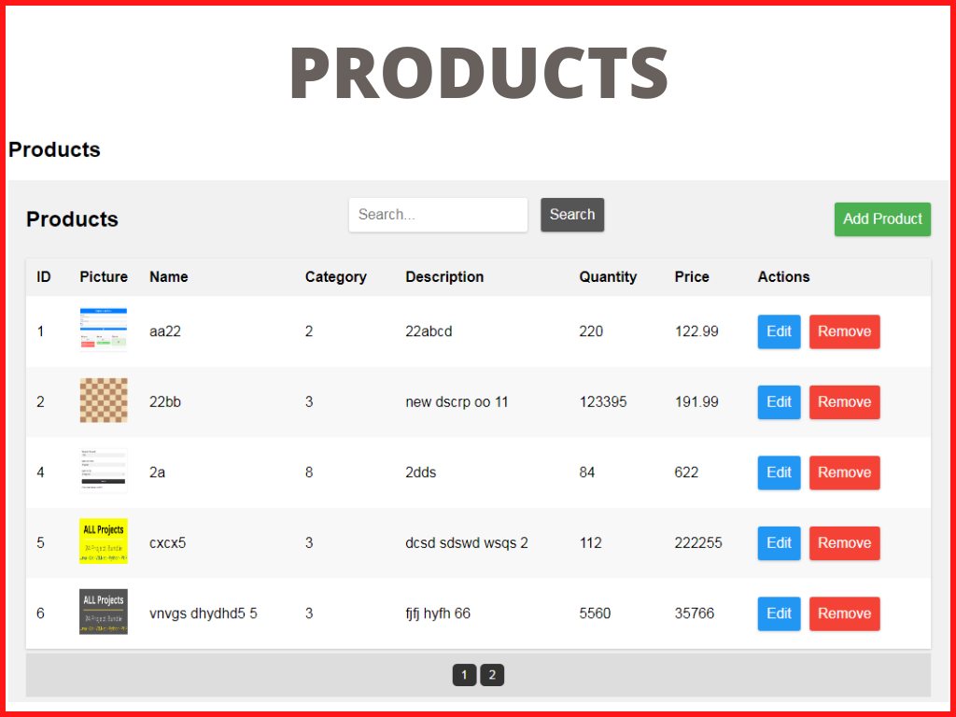Click the Name column header
Image resolution: width=956 pixels, height=717 pixels.
click(168, 276)
